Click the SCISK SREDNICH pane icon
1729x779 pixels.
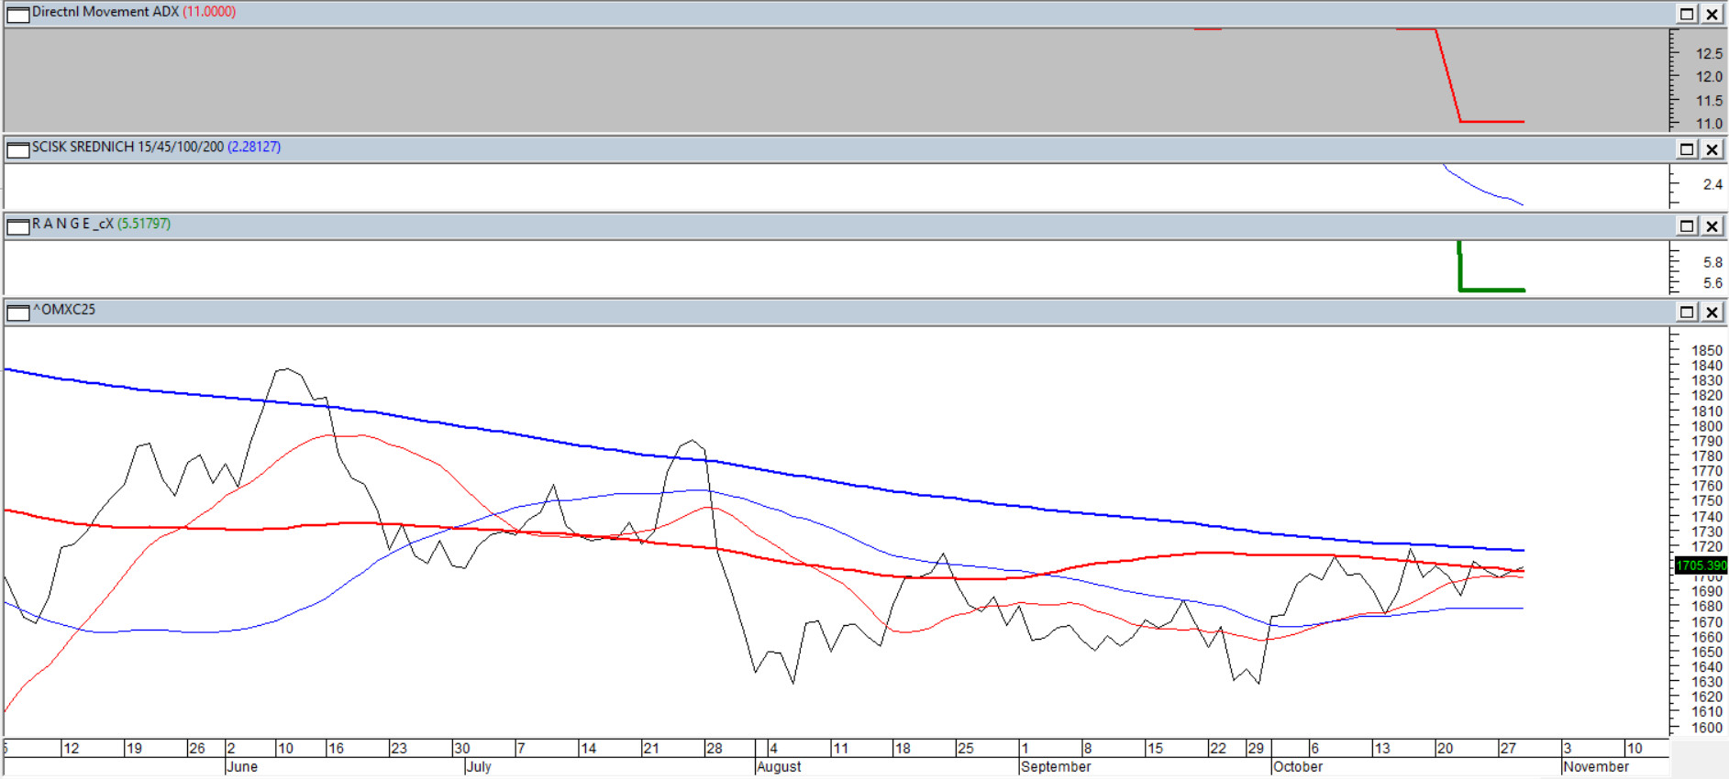tap(17, 148)
